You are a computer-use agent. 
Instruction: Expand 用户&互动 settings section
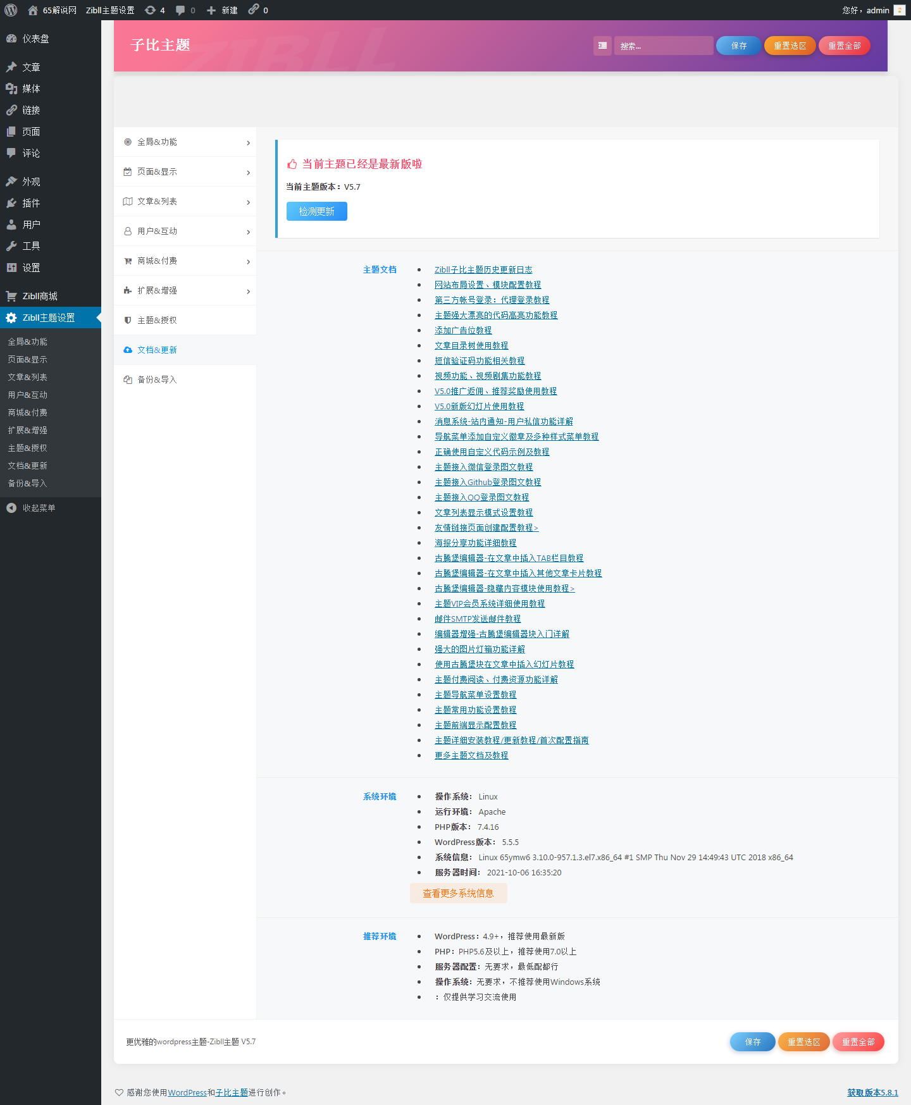click(185, 231)
